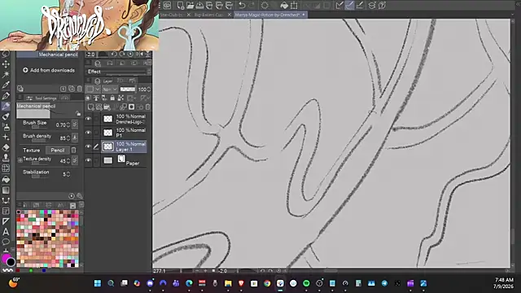Hide the Drenched-Logo layer
The image size is (521, 293).
click(89, 119)
